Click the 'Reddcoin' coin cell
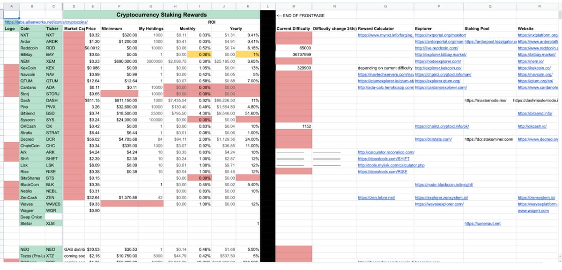562x270 pixels. [x=31, y=48]
